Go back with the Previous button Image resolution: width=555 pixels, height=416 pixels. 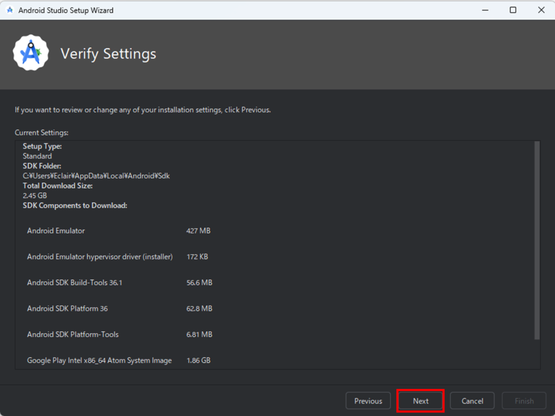click(x=368, y=401)
